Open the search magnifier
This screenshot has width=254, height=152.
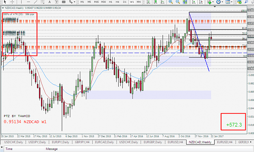coord(246,2)
